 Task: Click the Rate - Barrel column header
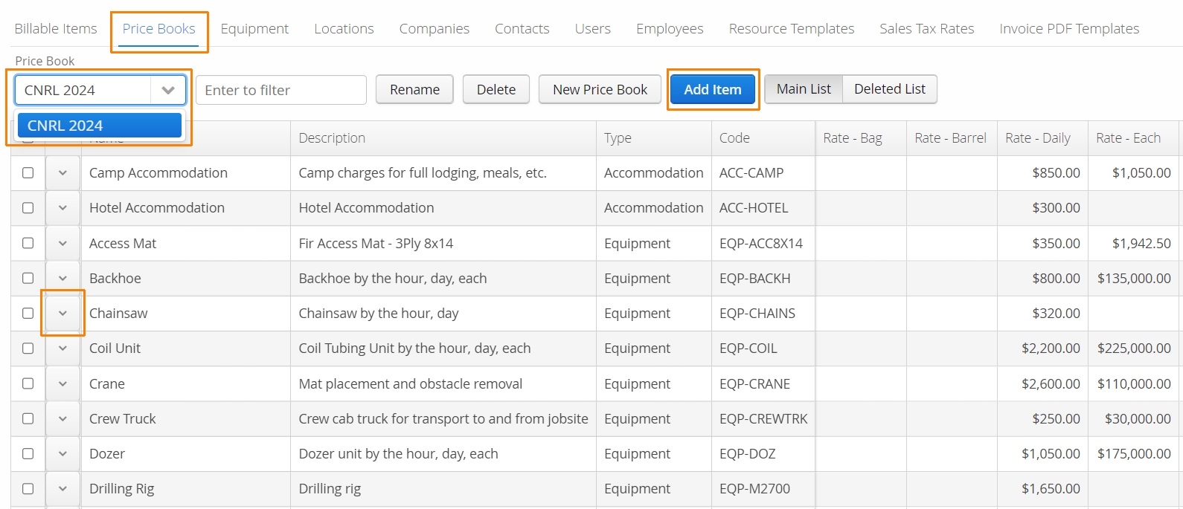(x=950, y=137)
